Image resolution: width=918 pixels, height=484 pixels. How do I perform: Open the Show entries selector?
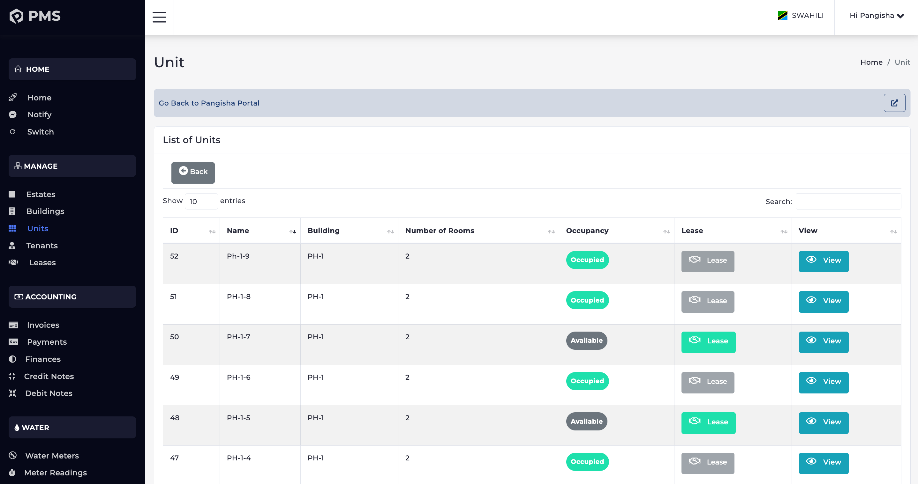[x=201, y=201]
